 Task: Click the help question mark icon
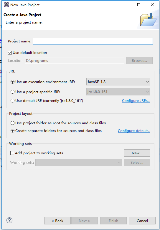click(9, 220)
